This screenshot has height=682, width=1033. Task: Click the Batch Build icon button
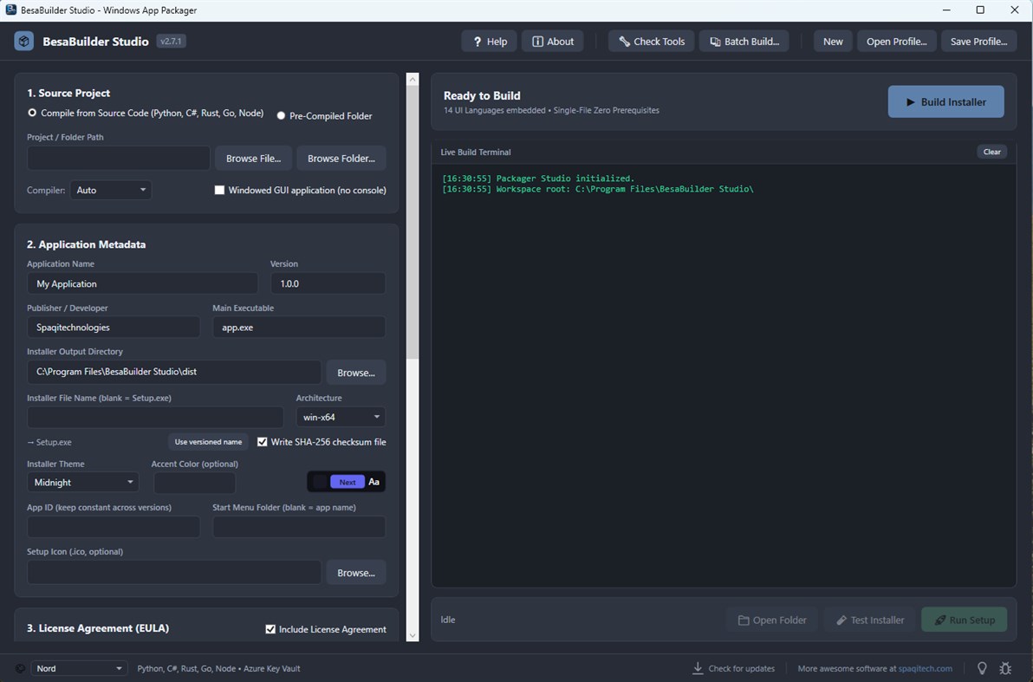point(744,41)
